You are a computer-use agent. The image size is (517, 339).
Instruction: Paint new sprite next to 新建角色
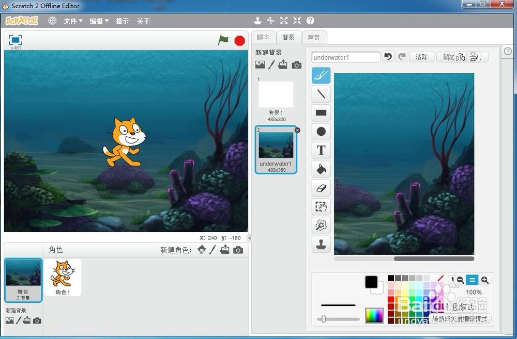pos(212,250)
